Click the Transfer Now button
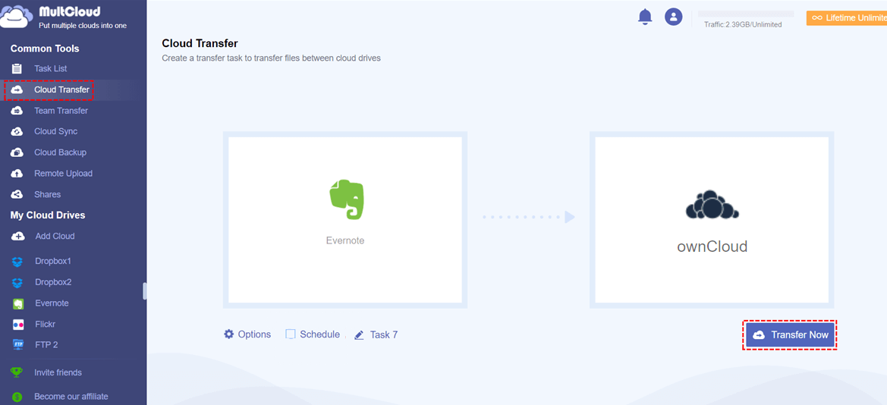The image size is (887, 405). coord(789,335)
